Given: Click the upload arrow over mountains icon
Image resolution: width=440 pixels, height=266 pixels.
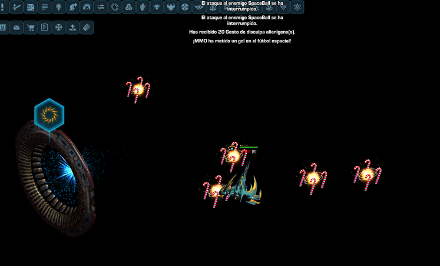Looking at the screenshot, I should tap(72, 28).
